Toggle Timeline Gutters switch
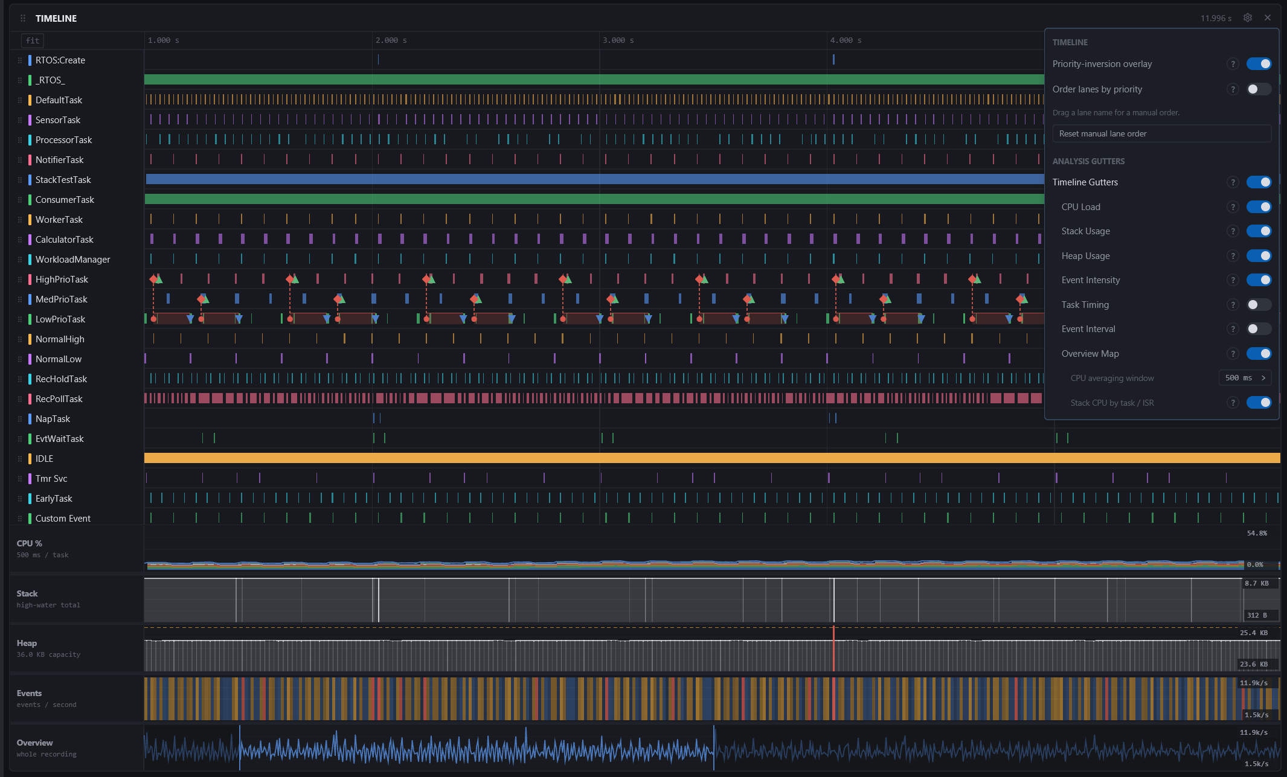Image resolution: width=1287 pixels, height=777 pixels. tap(1259, 182)
